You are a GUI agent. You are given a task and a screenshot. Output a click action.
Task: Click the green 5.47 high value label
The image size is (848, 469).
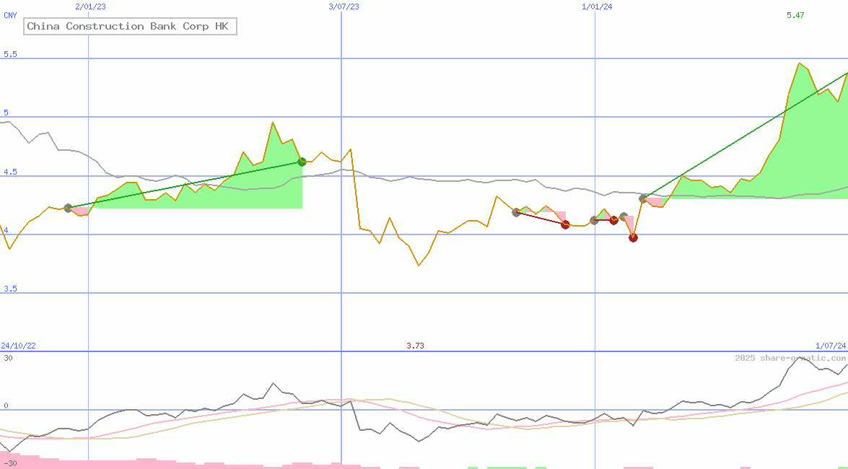click(795, 15)
